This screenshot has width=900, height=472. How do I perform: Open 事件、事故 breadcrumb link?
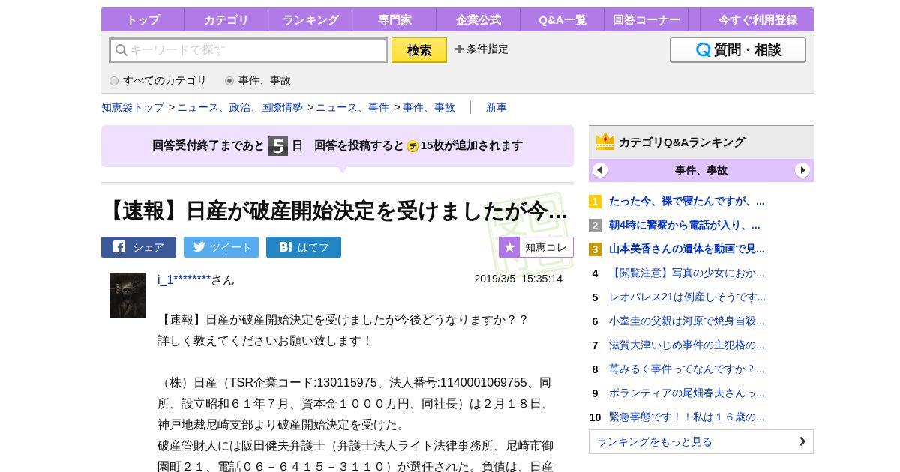point(429,107)
